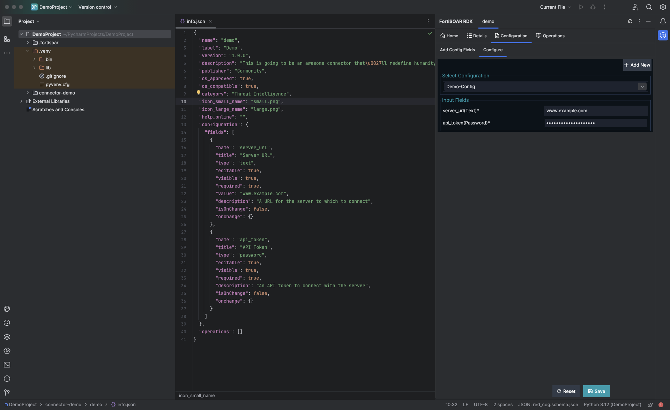Toggle the read-only lock icon in status bar
670x410 pixels.
pos(650,405)
